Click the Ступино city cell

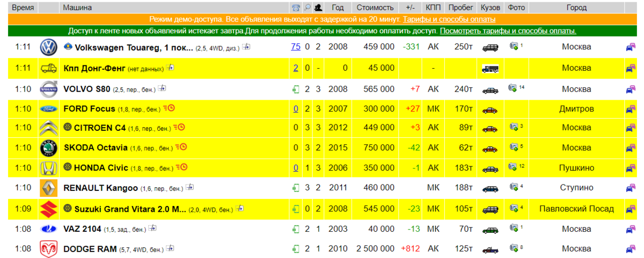576,188
